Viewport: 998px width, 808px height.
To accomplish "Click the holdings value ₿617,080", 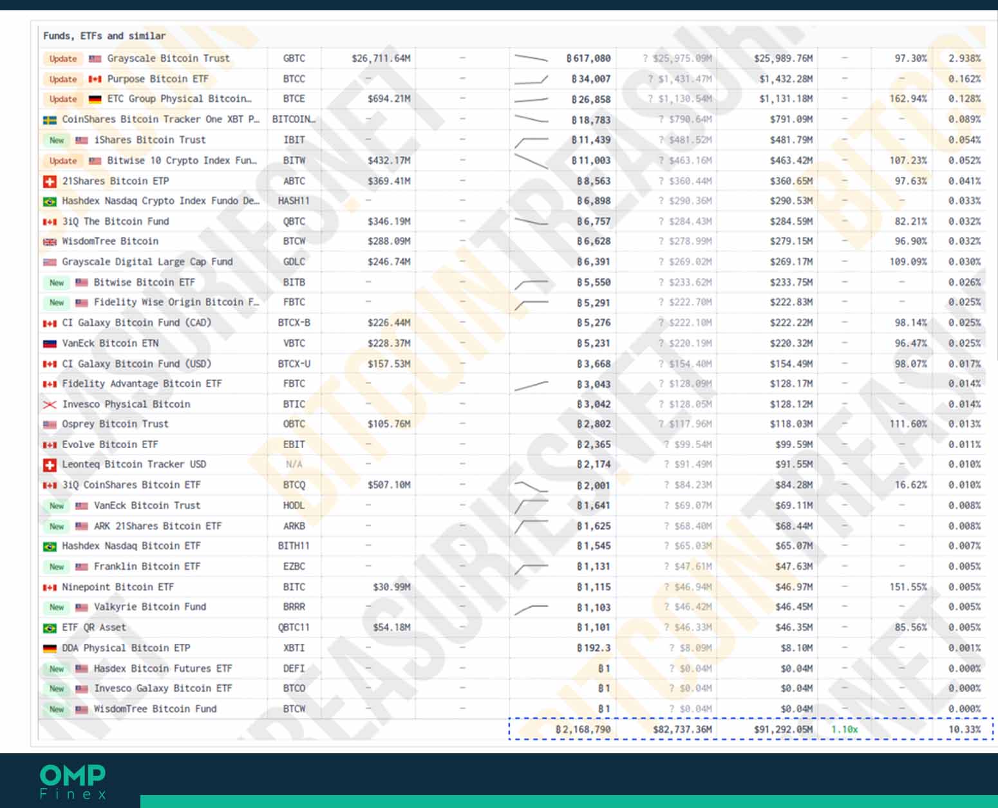I will point(588,59).
